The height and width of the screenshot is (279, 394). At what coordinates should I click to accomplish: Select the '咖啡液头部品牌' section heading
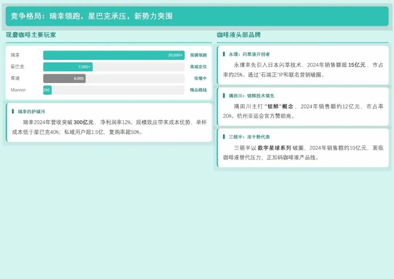(x=239, y=35)
